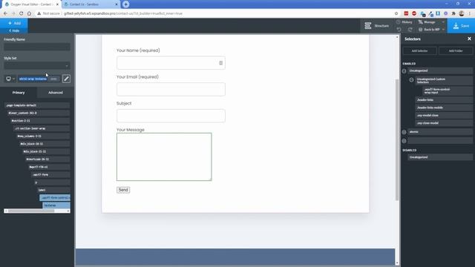The width and height of the screenshot is (475, 267).
Task: Select .ct-section-inner-wrap in the hierarchy
Action: (42, 128)
